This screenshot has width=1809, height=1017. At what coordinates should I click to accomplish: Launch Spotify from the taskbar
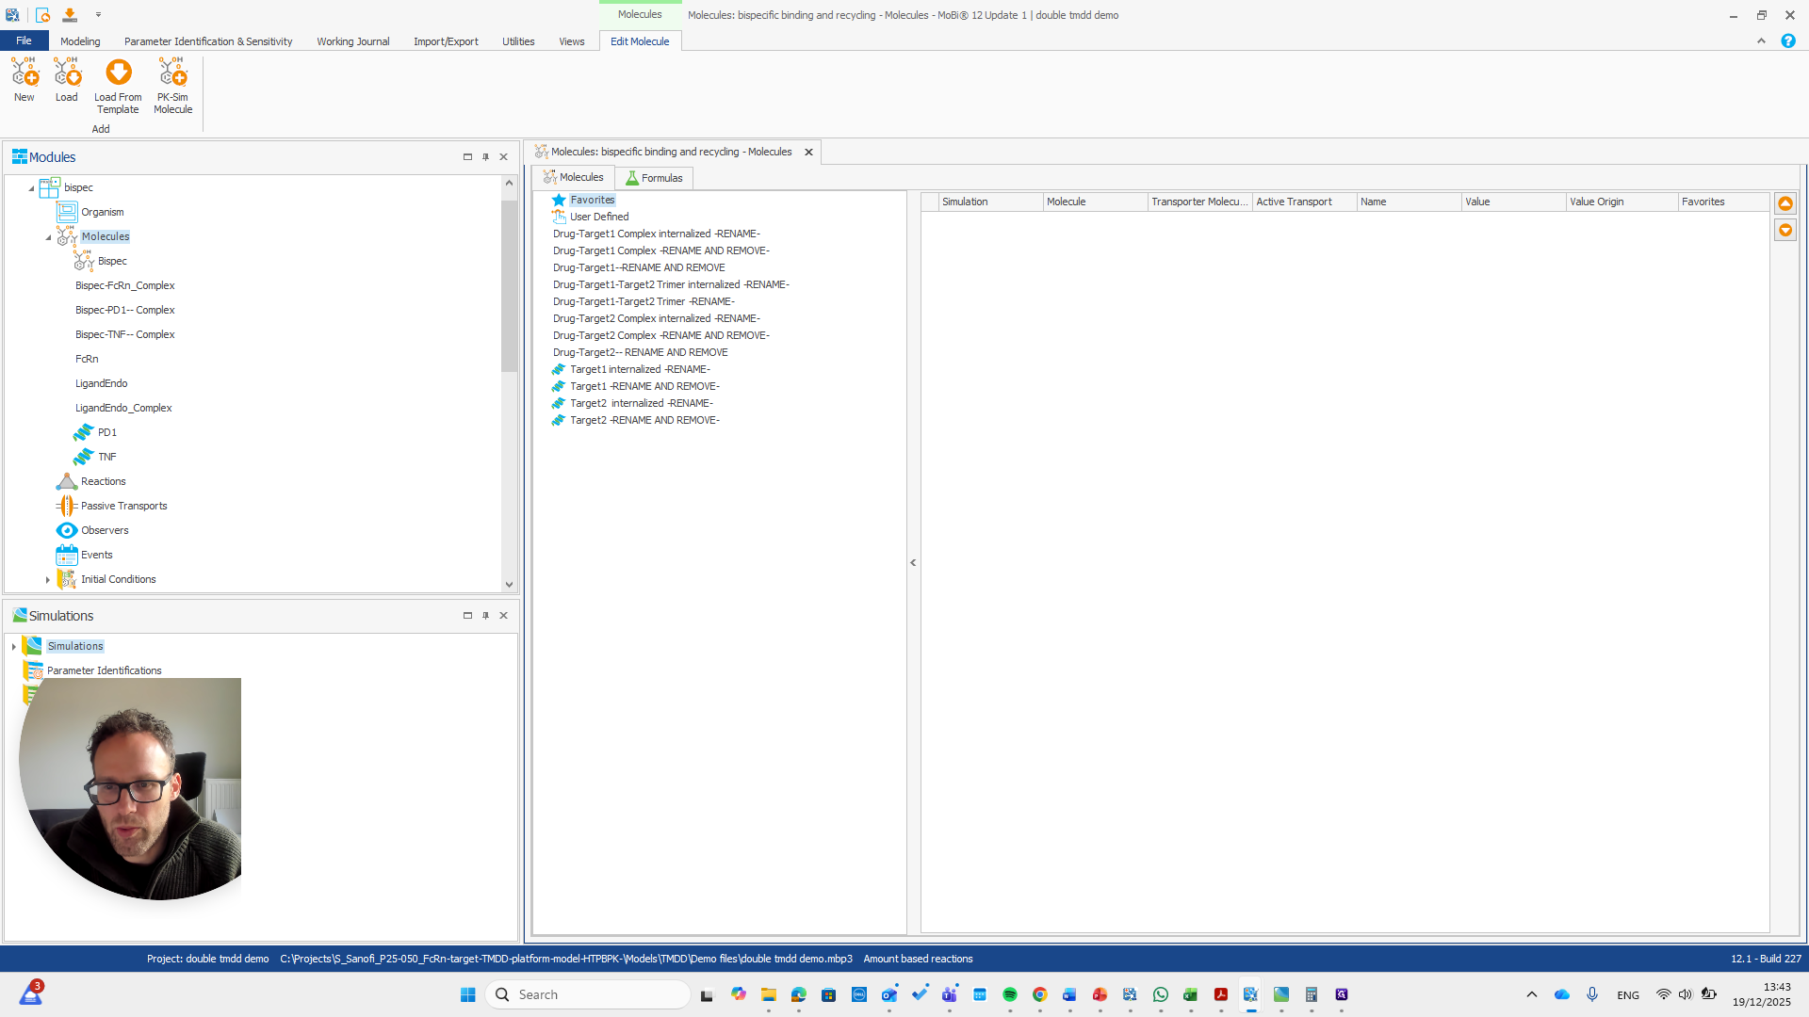pos(1010,994)
